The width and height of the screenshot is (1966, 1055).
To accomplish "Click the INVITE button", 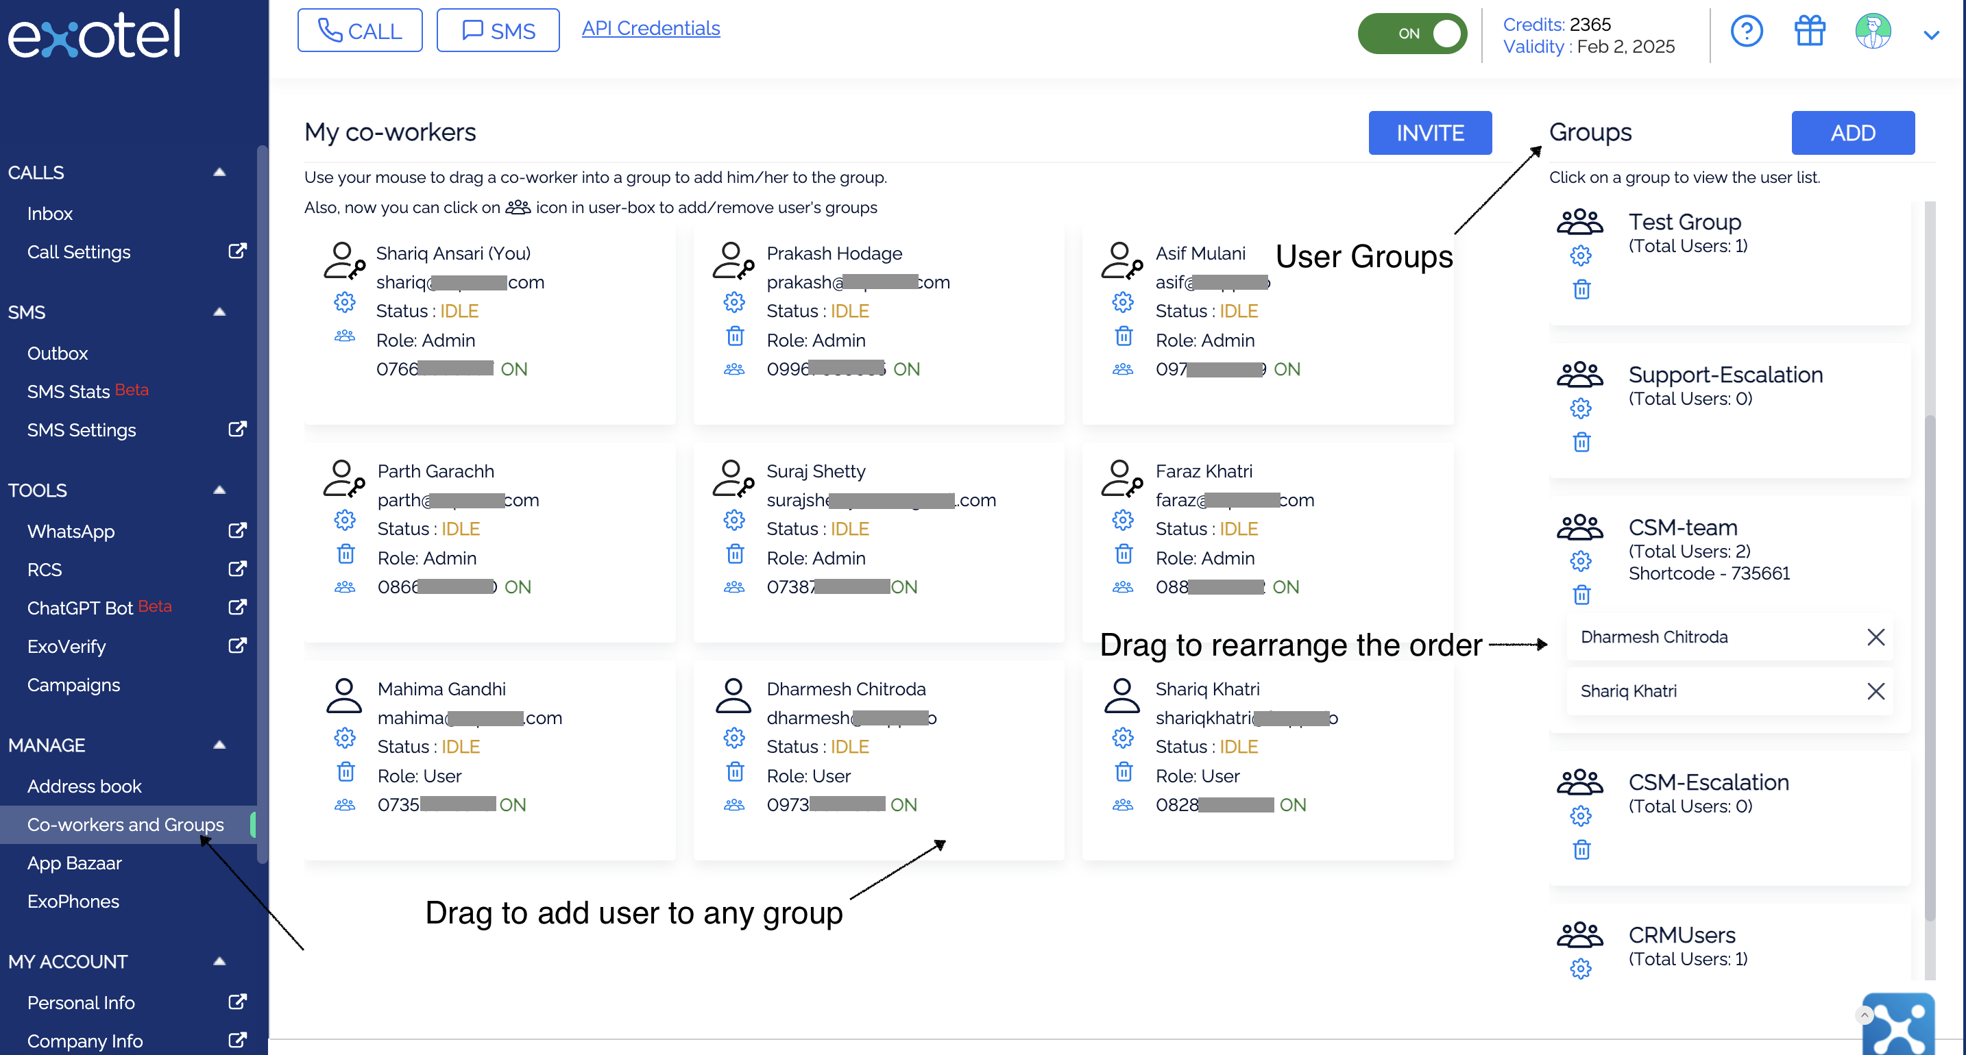I will coord(1429,133).
